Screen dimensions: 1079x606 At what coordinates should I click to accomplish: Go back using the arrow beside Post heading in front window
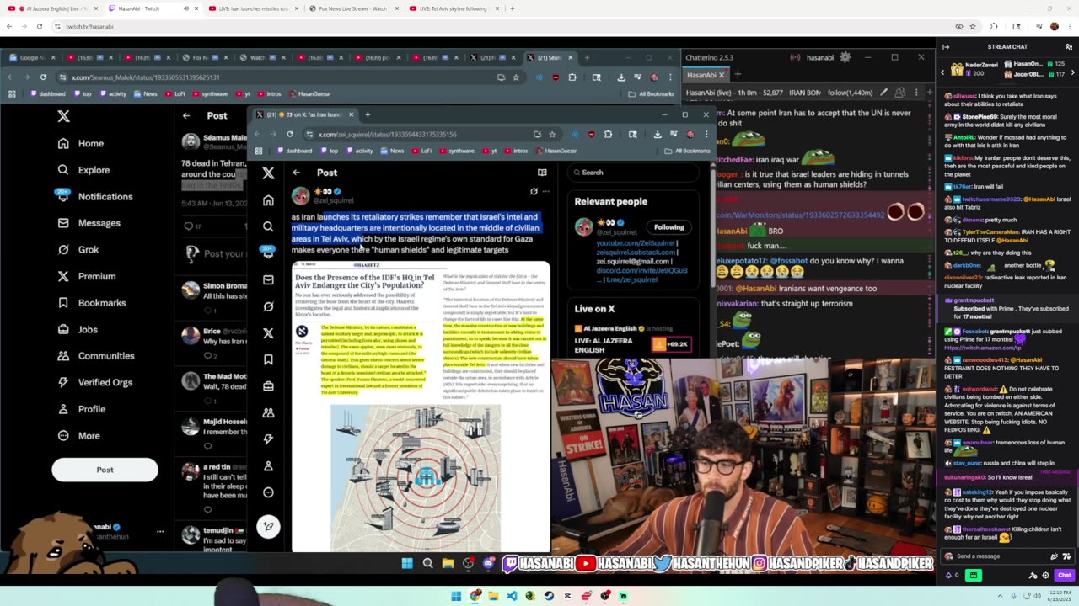coord(296,173)
